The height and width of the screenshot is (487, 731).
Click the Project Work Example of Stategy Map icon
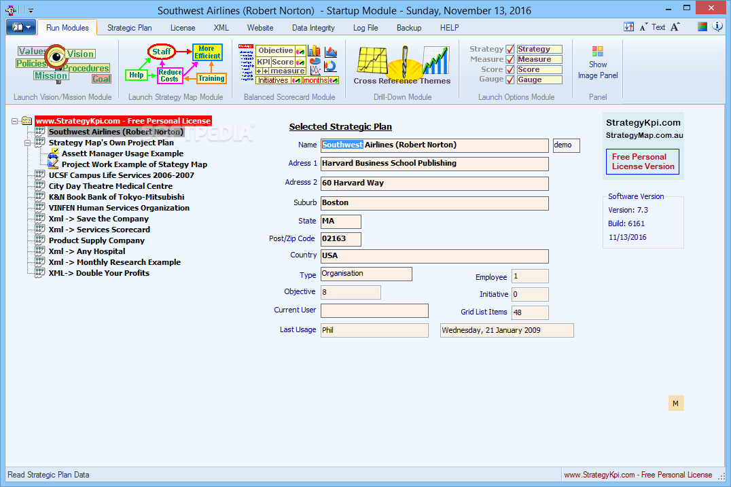click(53, 164)
